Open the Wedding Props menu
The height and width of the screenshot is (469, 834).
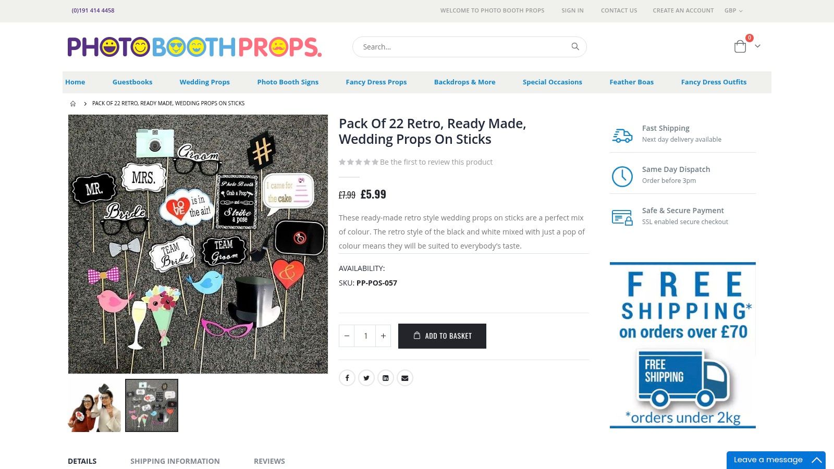205,82
